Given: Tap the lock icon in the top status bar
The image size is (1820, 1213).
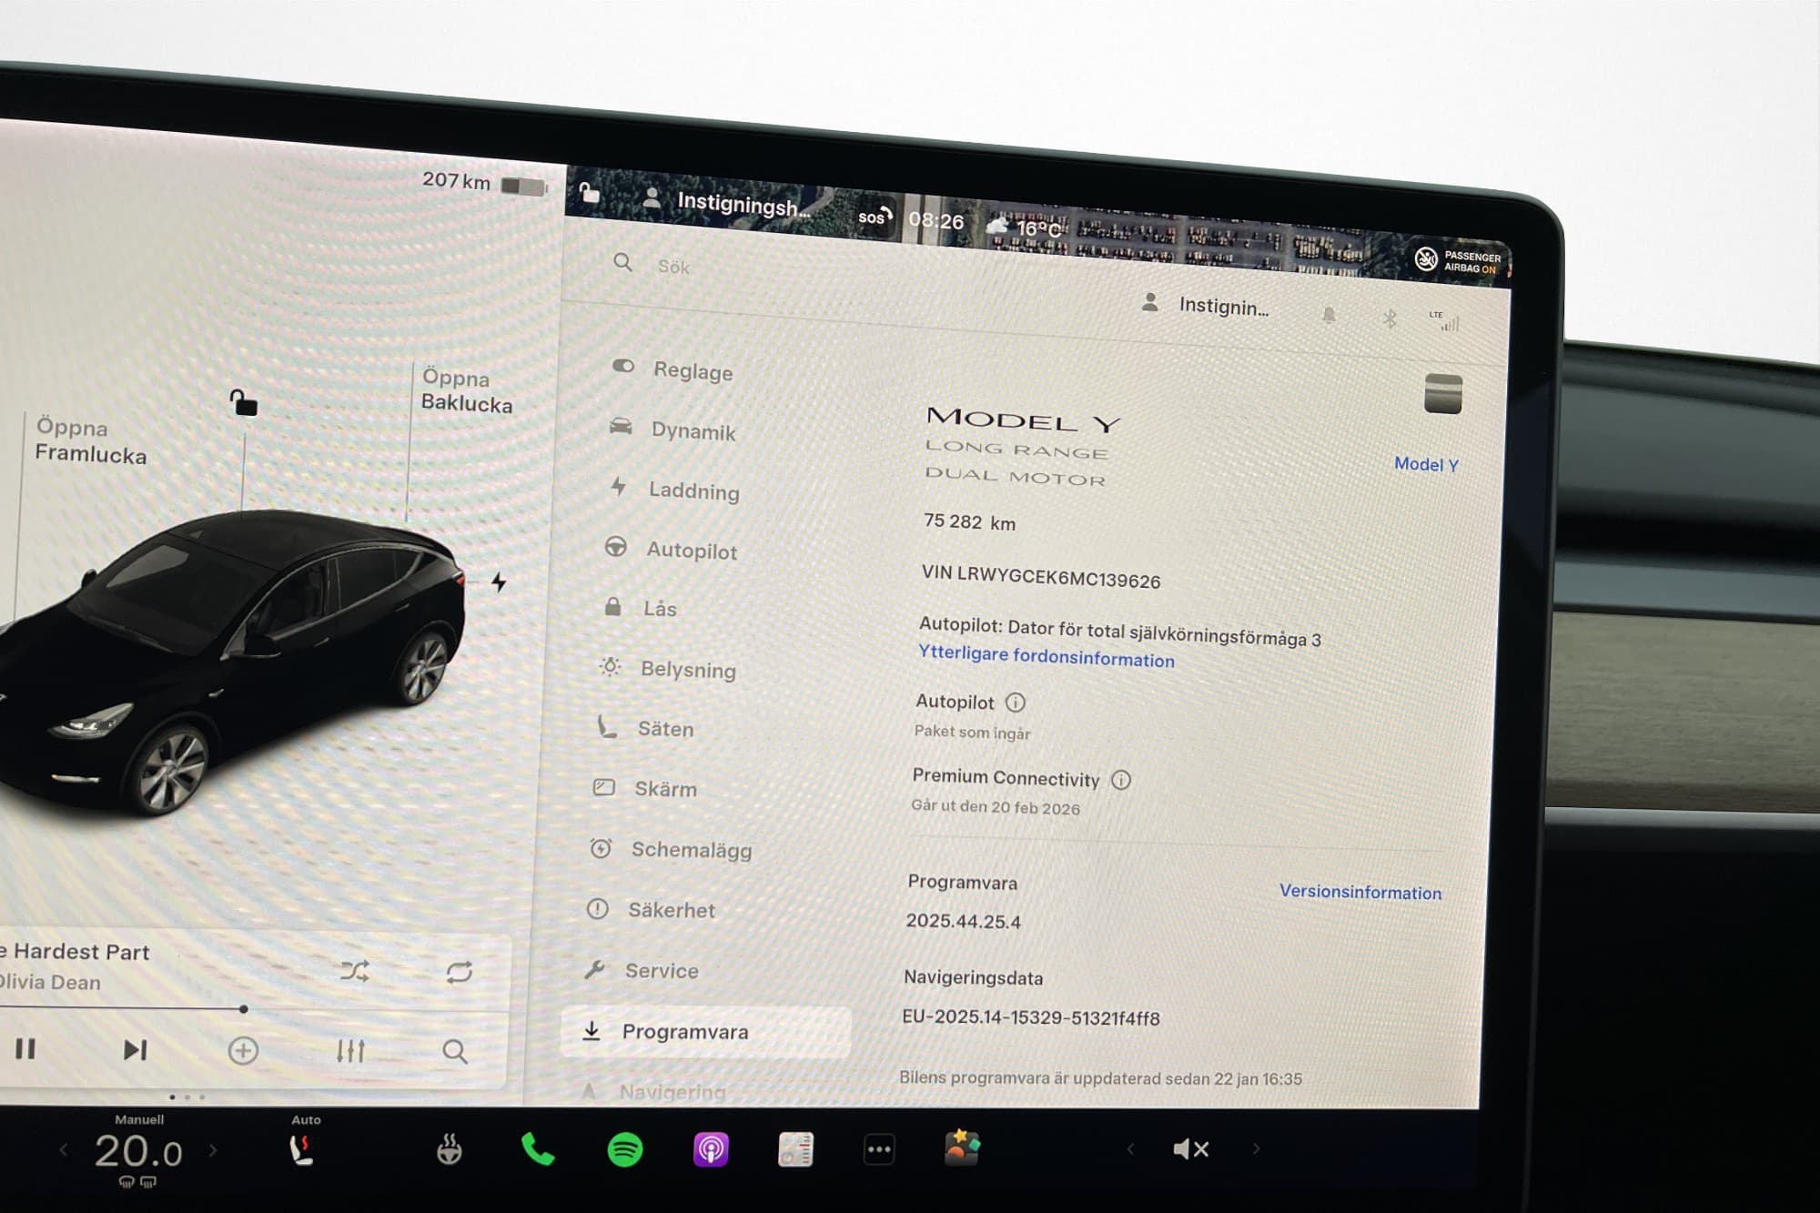Looking at the screenshot, I should click(590, 192).
